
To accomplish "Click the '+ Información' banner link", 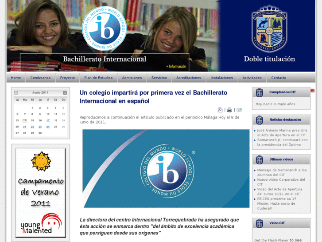I will (176, 67).
